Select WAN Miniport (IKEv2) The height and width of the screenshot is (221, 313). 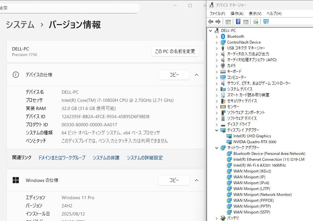tap(252, 171)
